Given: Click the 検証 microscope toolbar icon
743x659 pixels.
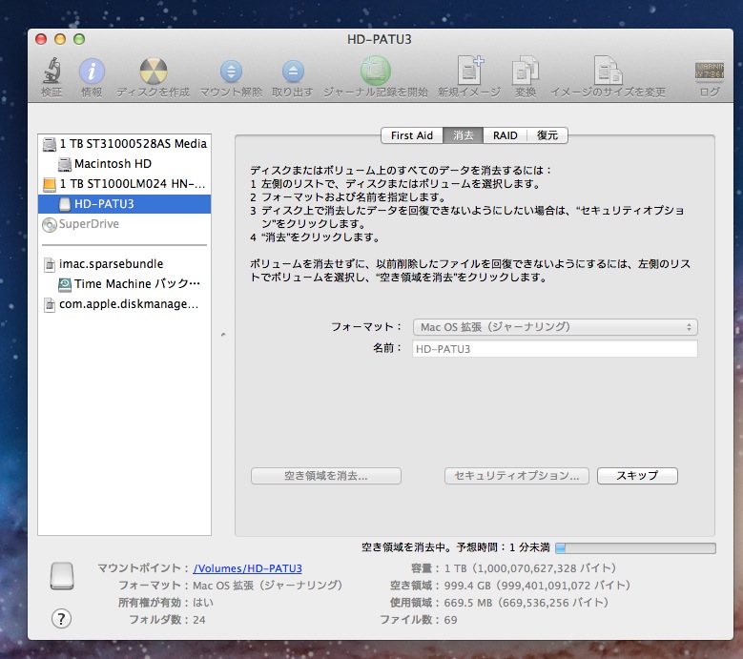Looking at the screenshot, I should pos(52,72).
